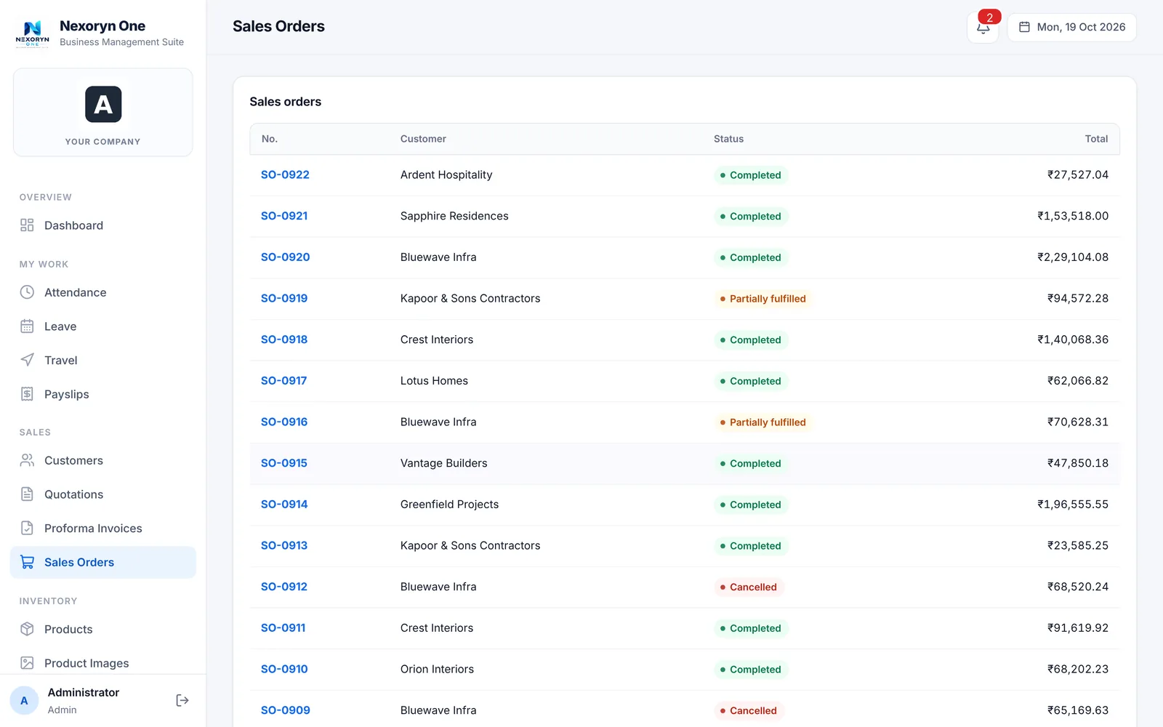Click the Administrator avatar circle
Viewport: 1163px width, 727px height.
[x=24, y=701]
